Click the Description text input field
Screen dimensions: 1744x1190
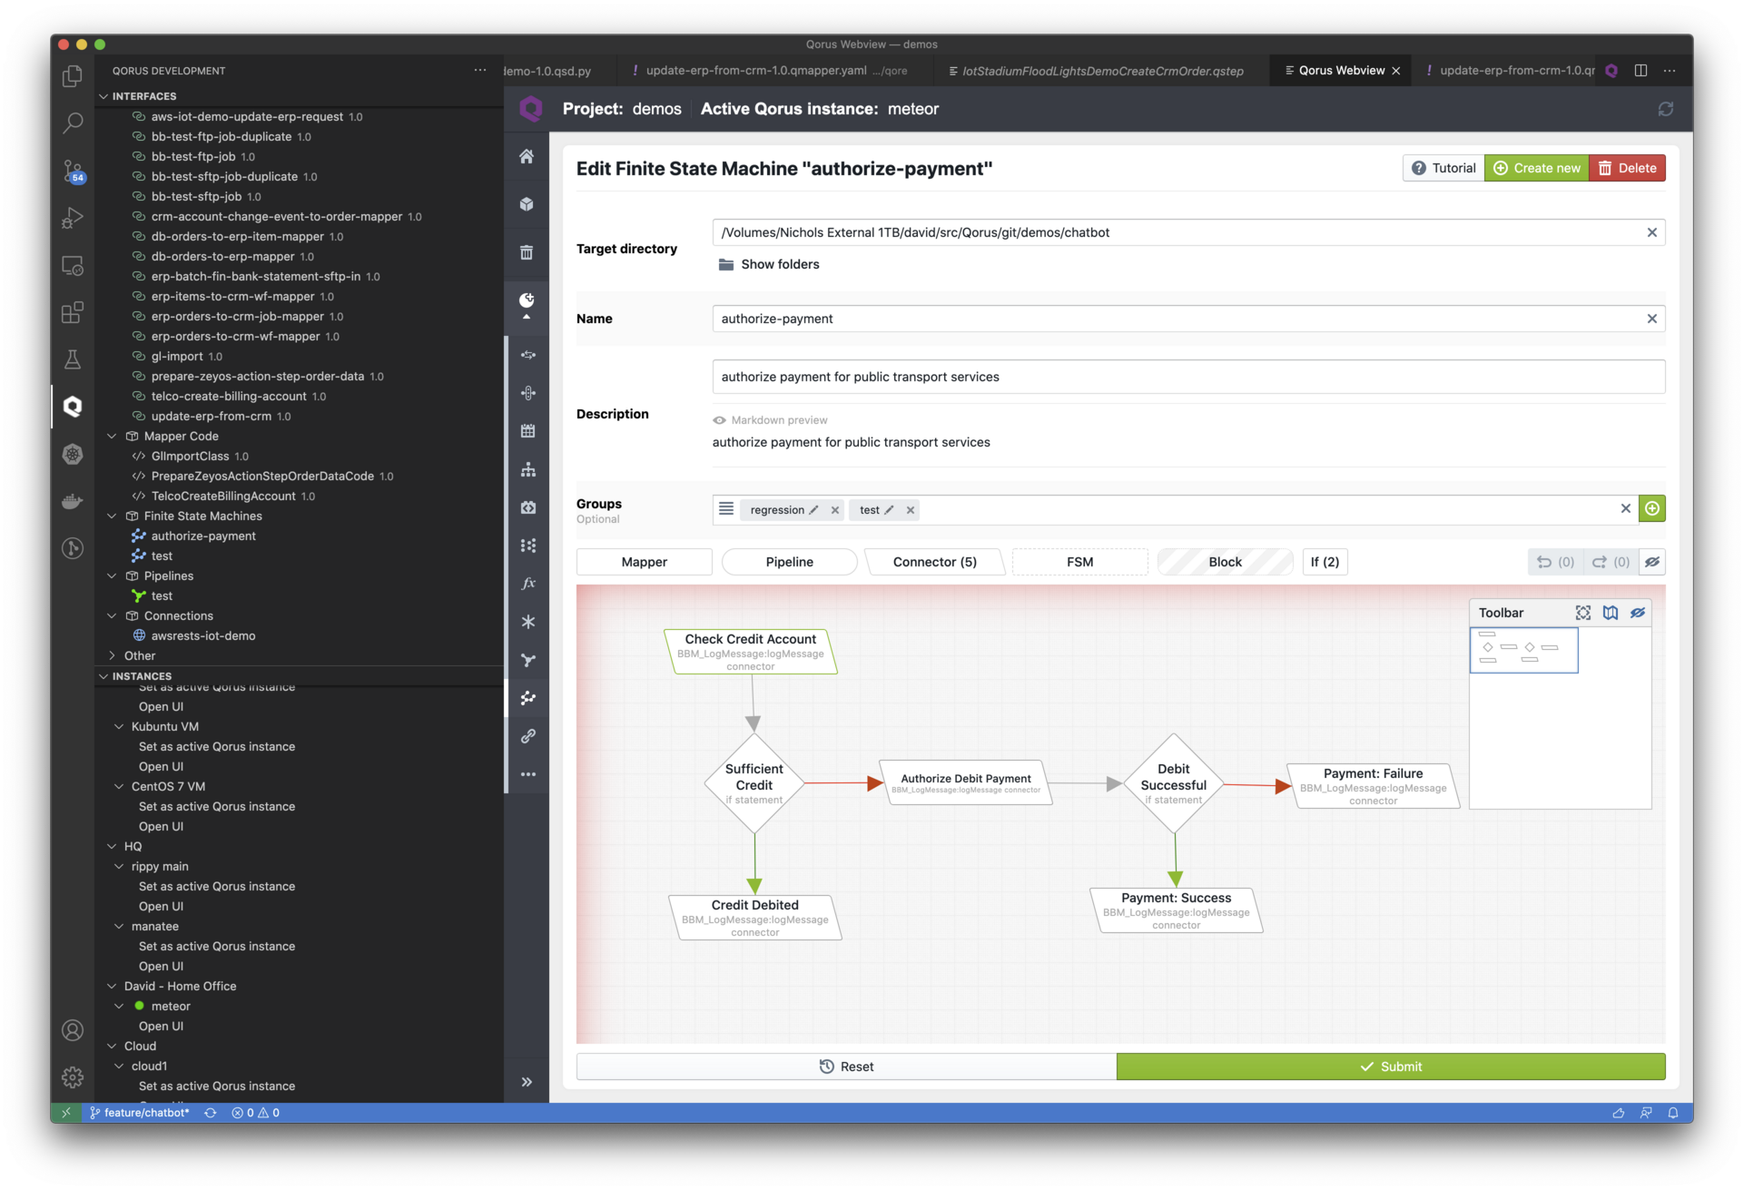click(1187, 377)
